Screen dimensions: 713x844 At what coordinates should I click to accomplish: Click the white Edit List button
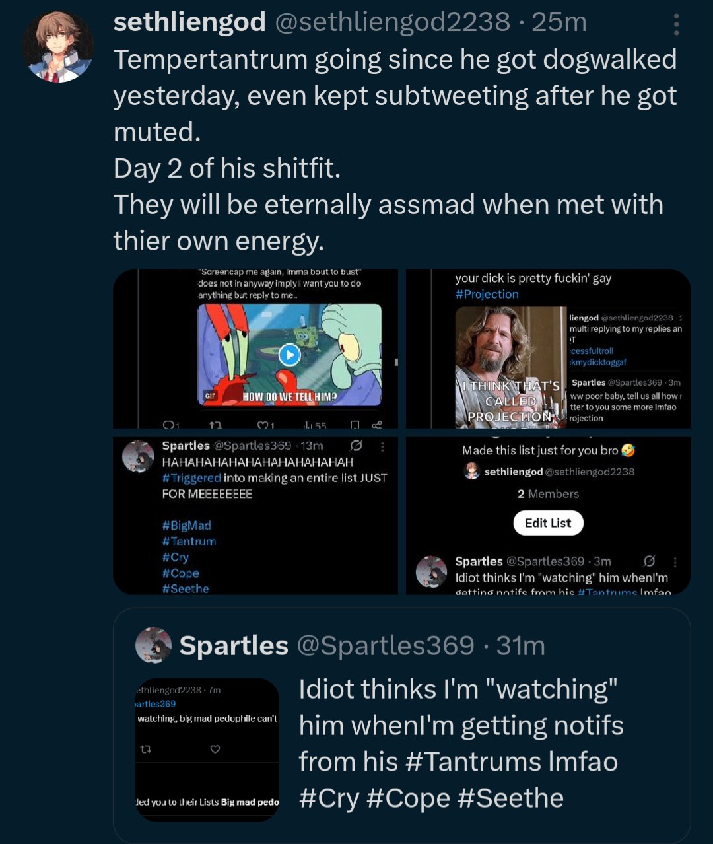(548, 523)
